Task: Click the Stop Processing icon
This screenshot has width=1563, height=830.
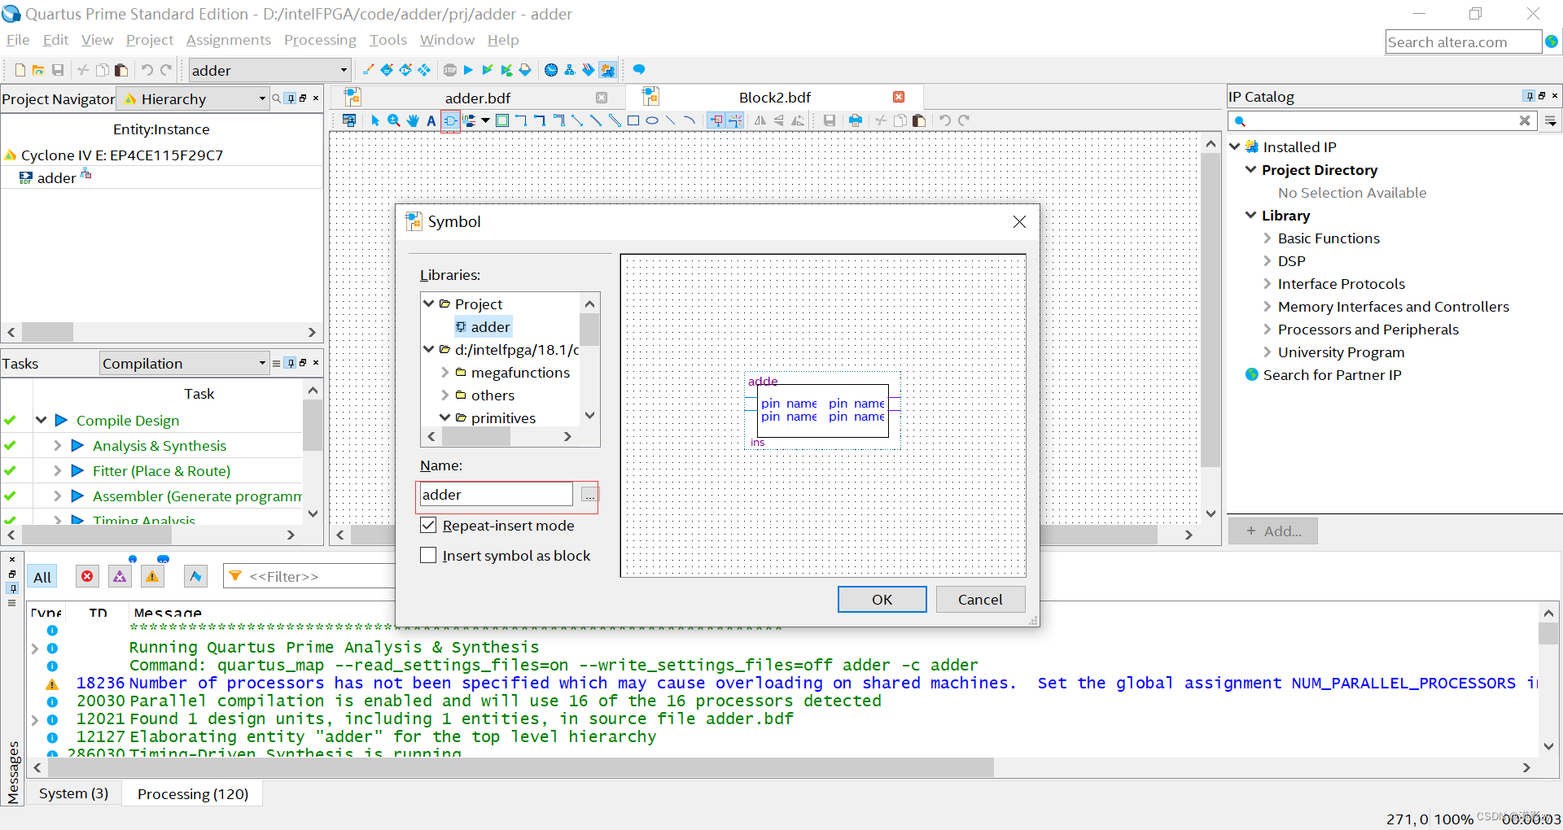Action: pyautogui.click(x=450, y=70)
